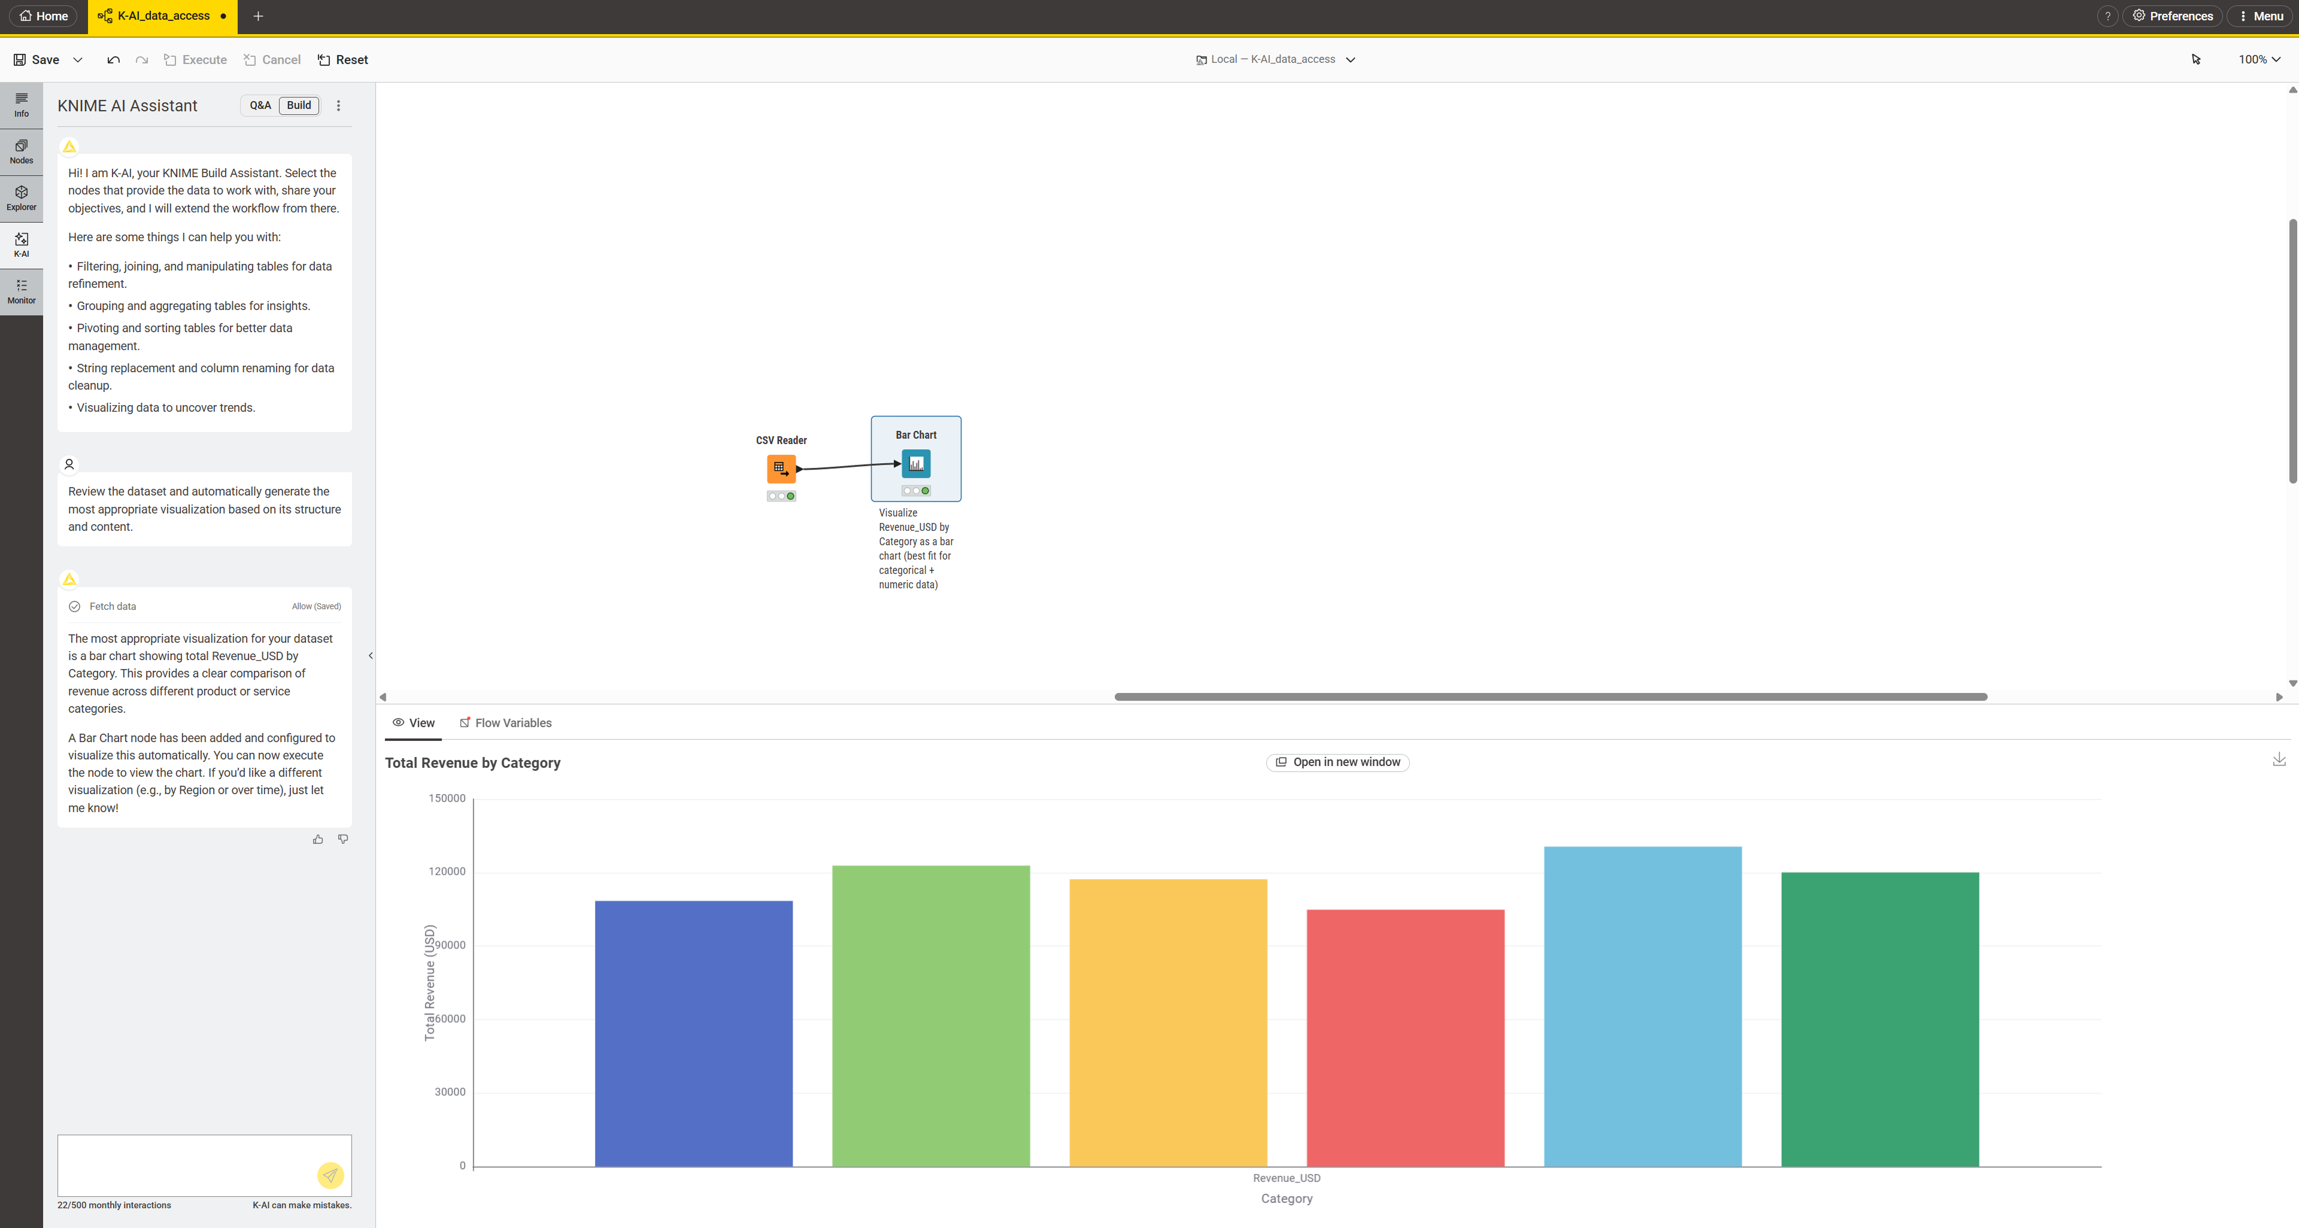Open the help question mark button
The height and width of the screenshot is (1228, 2299).
[x=2107, y=16]
